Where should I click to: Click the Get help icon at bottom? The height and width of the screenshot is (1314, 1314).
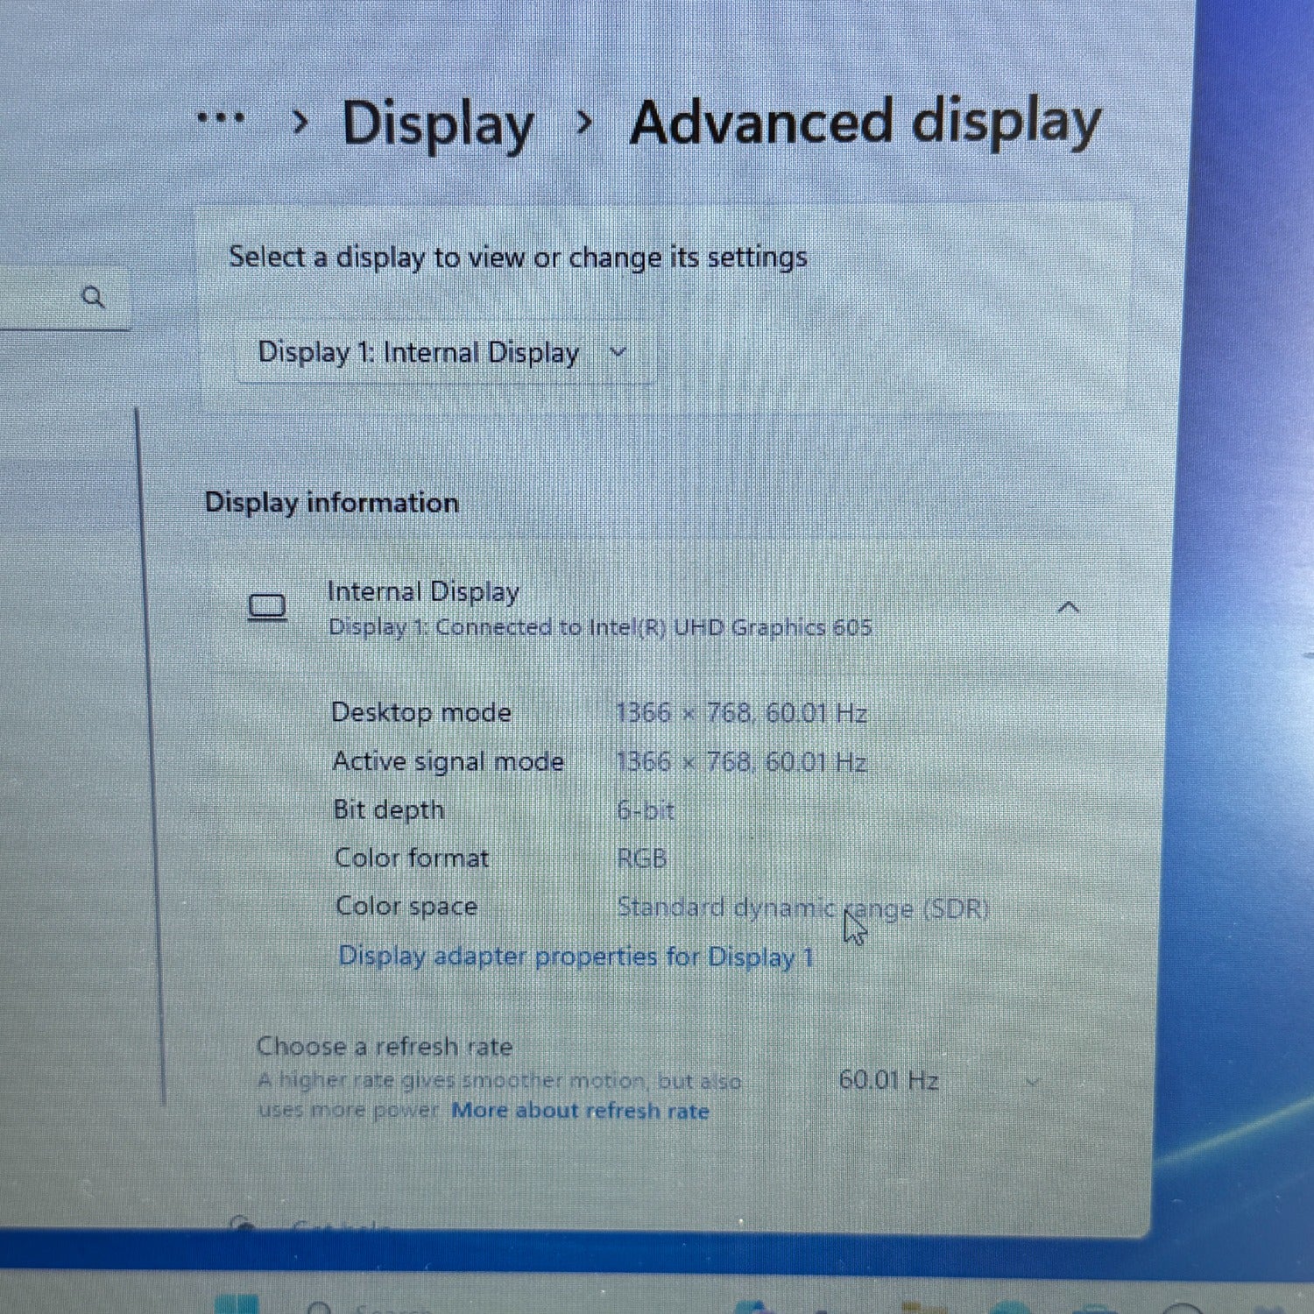pos(242,1224)
